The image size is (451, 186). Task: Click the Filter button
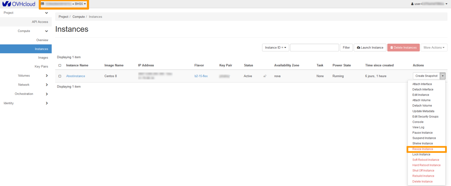point(346,47)
